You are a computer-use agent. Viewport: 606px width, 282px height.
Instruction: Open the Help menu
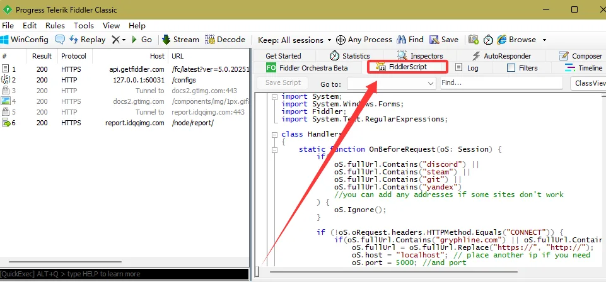point(137,25)
